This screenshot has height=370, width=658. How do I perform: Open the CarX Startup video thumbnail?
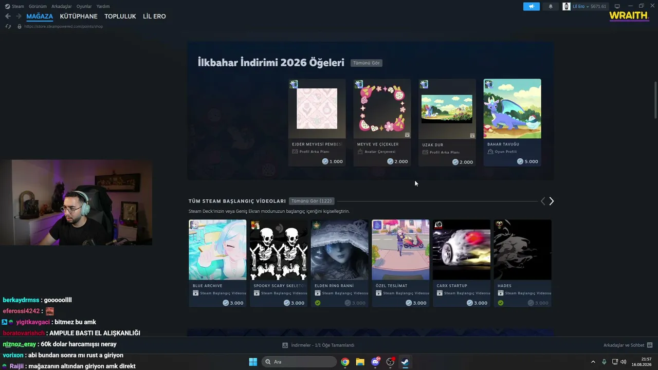(x=461, y=250)
